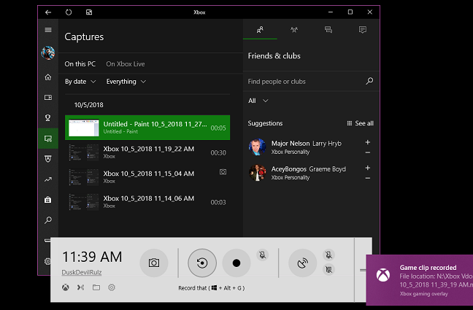Open AceyBongos avatar

click(258, 173)
